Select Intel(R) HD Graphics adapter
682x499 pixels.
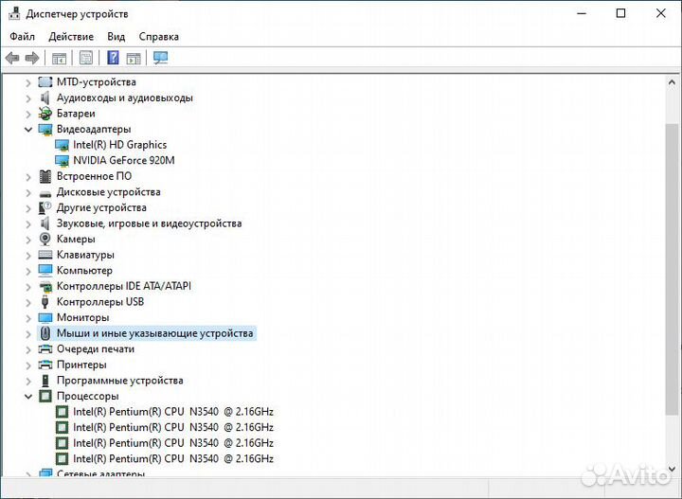[x=119, y=145]
